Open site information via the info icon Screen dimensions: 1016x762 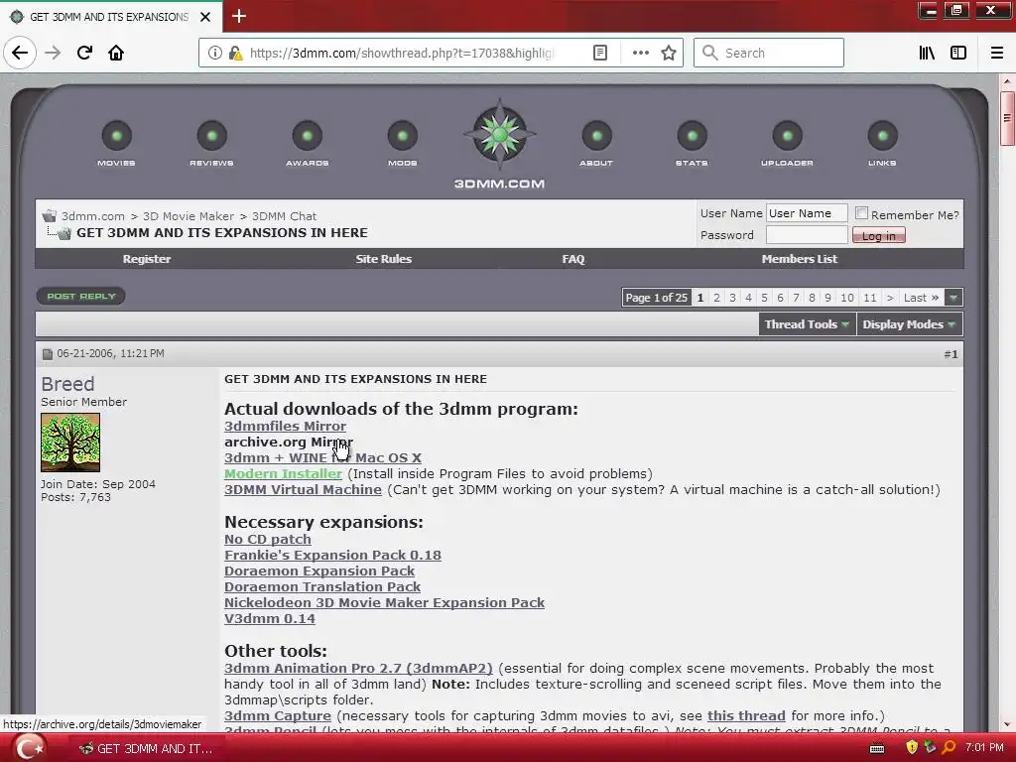tap(214, 53)
